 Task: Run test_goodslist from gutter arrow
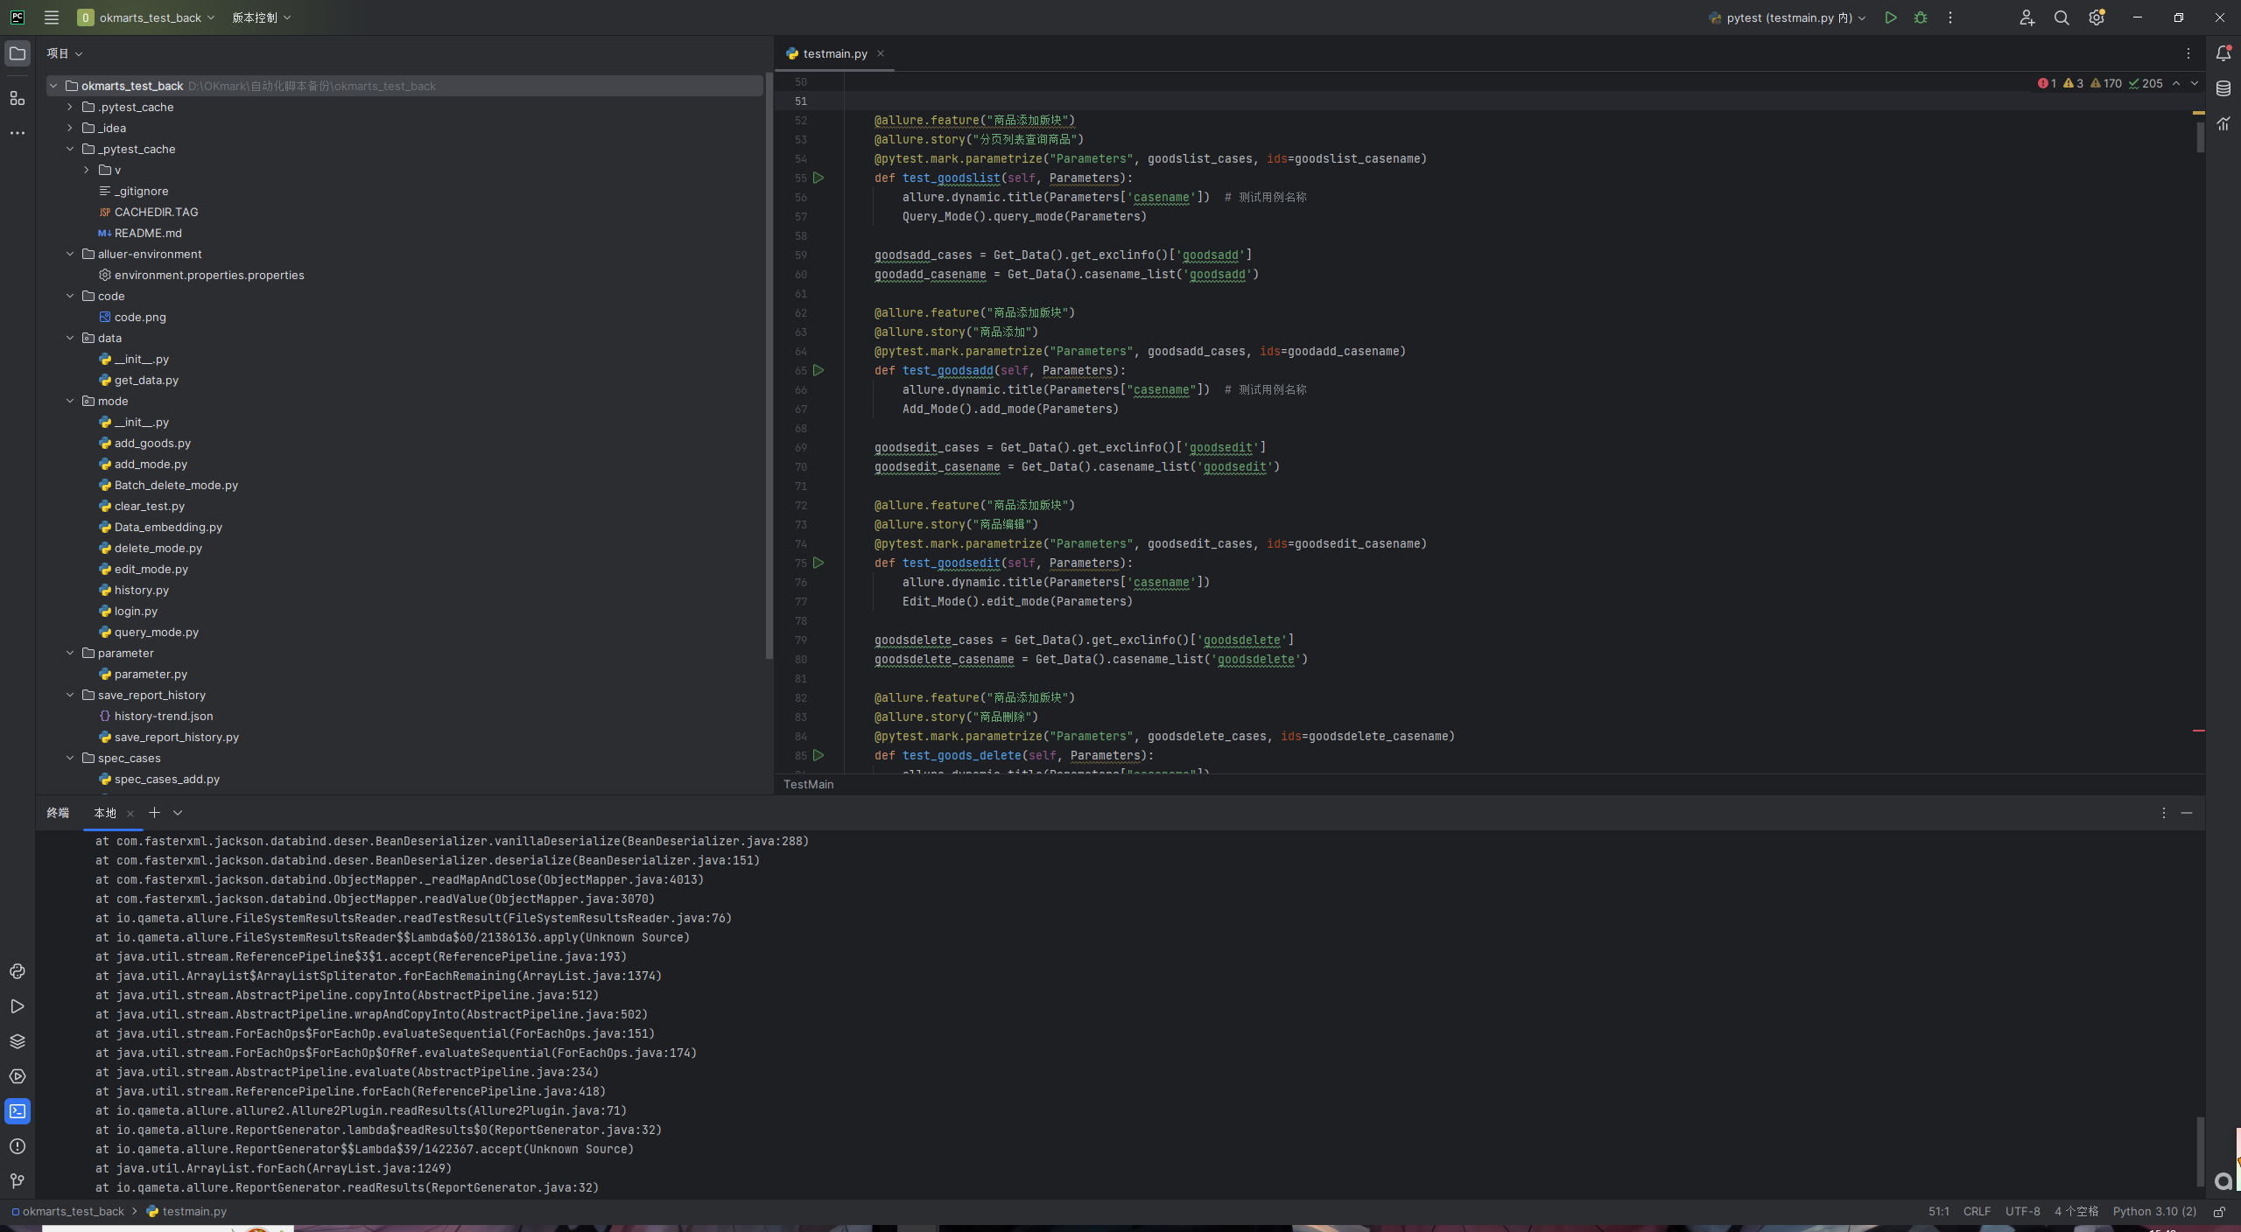pyautogui.click(x=818, y=178)
